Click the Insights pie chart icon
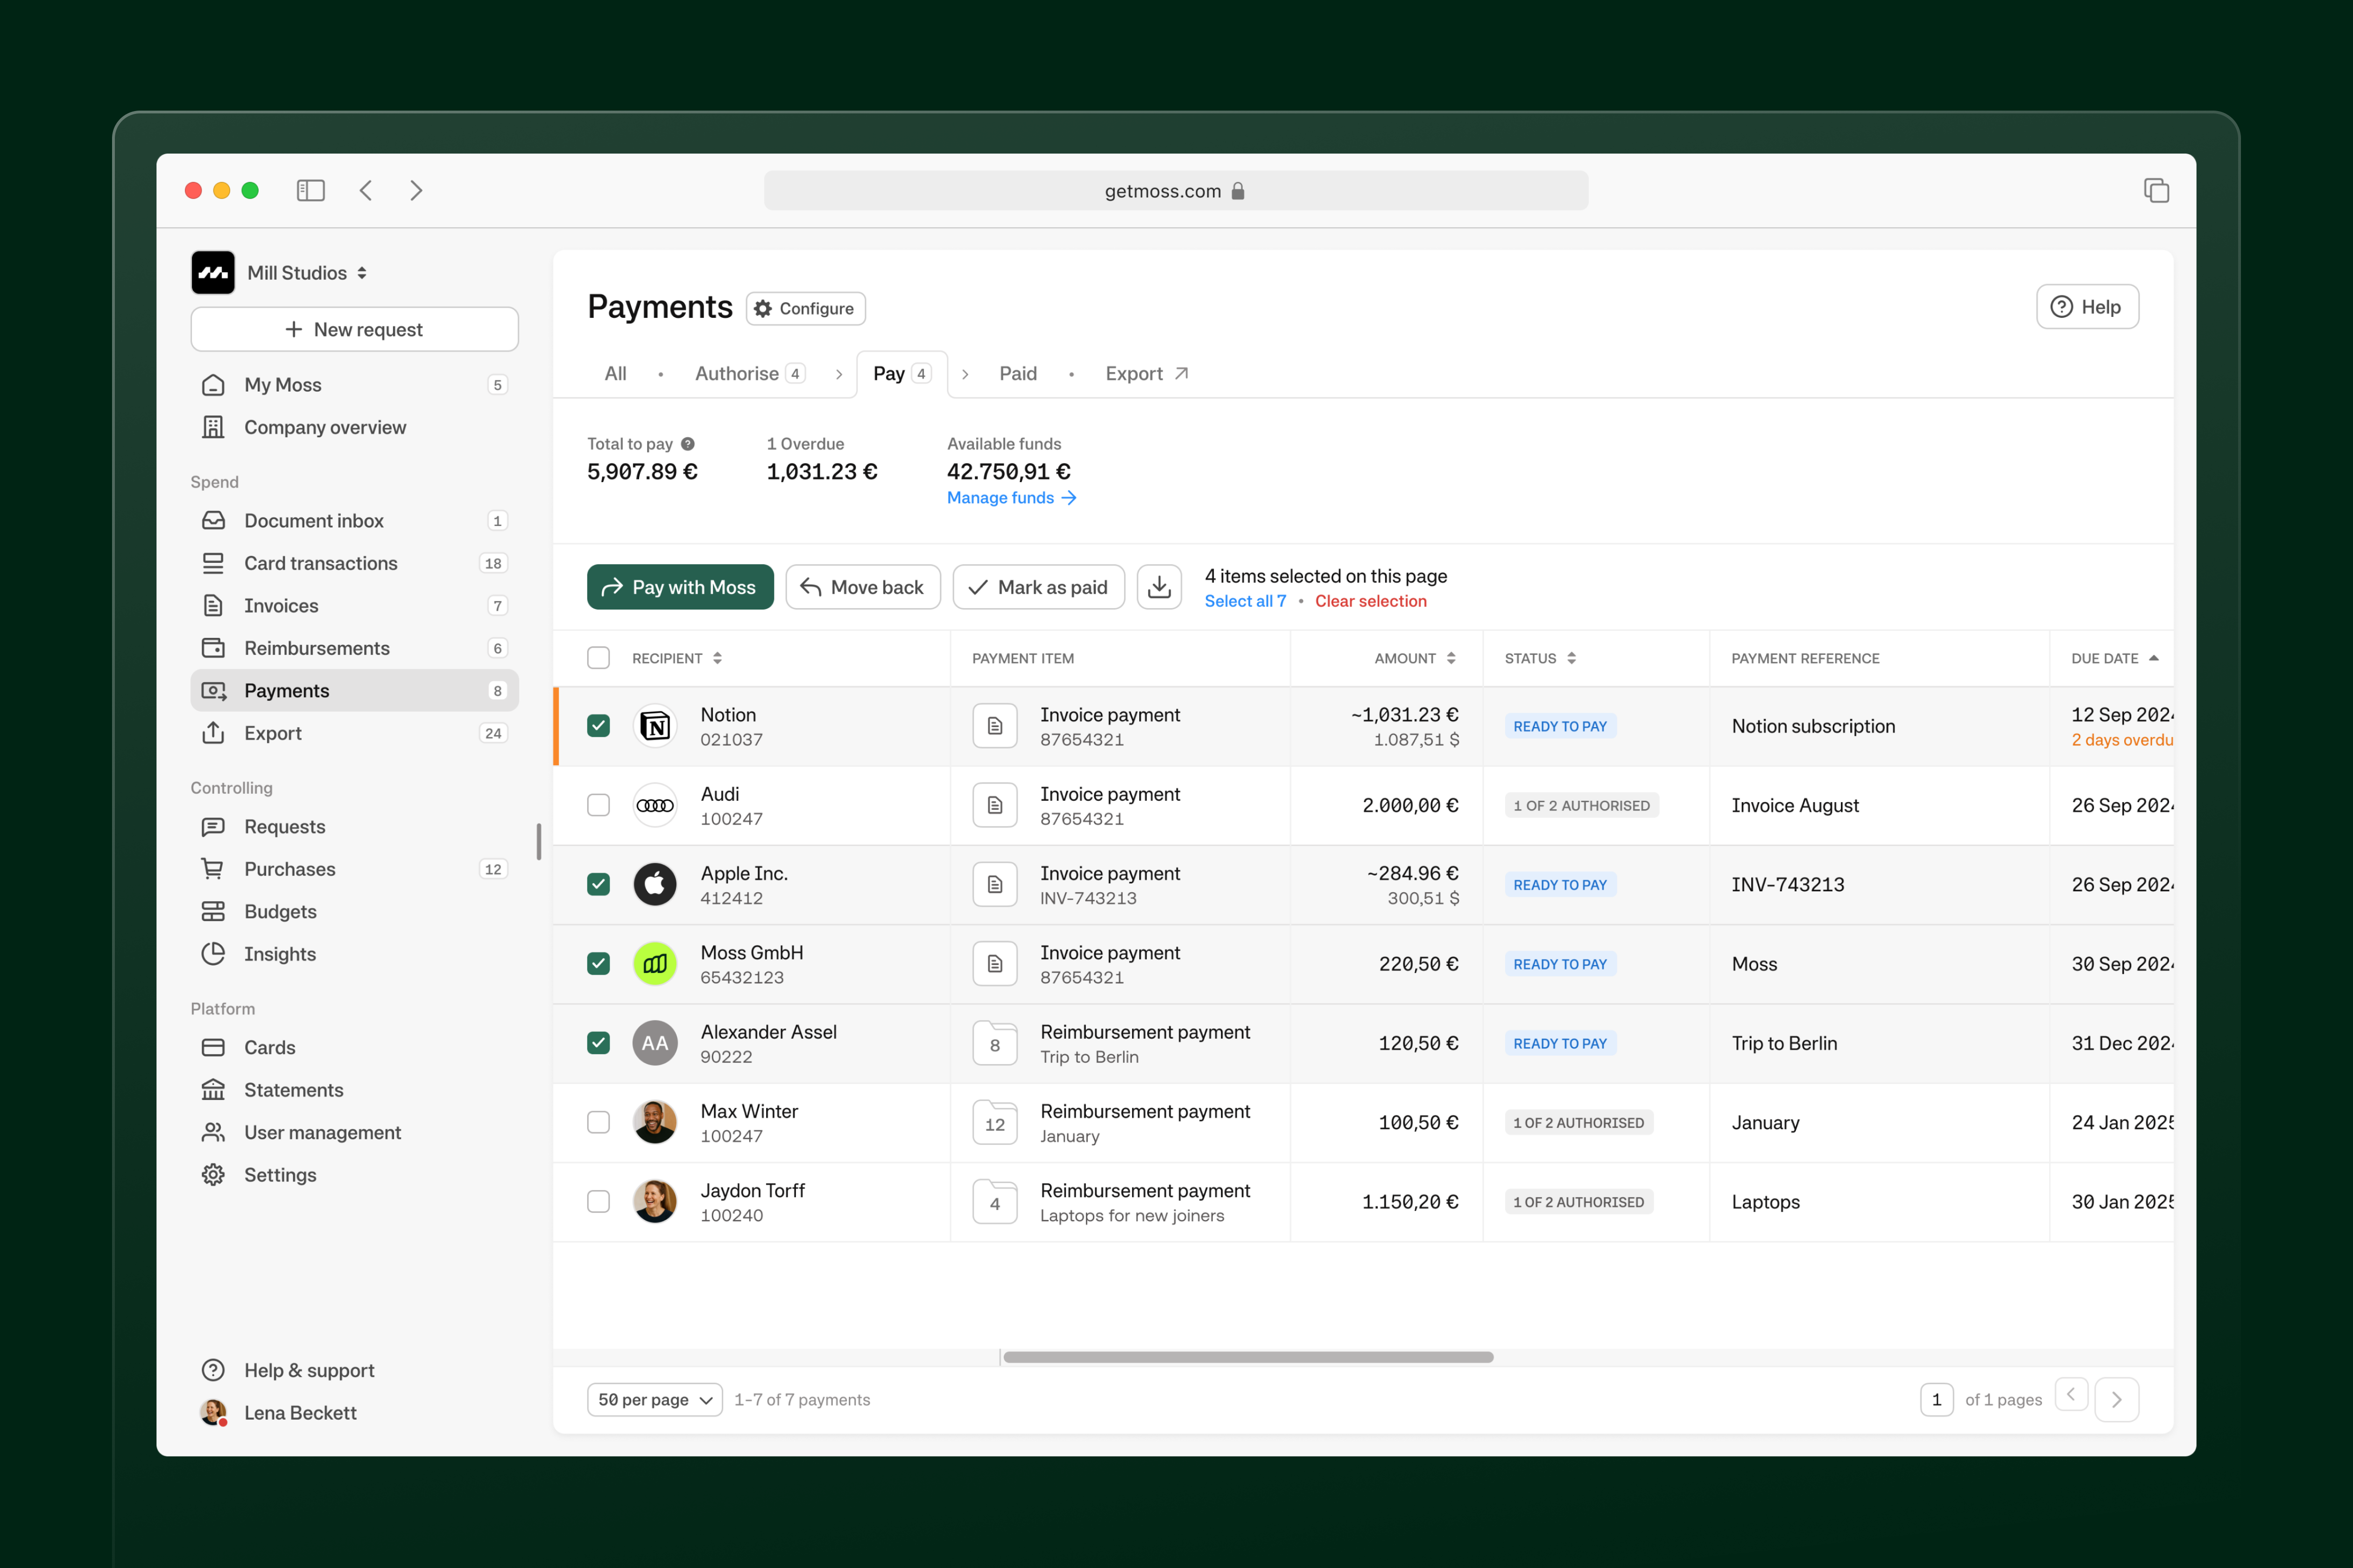The height and width of the screenshot is (1568, 2353). coord(213,954)
